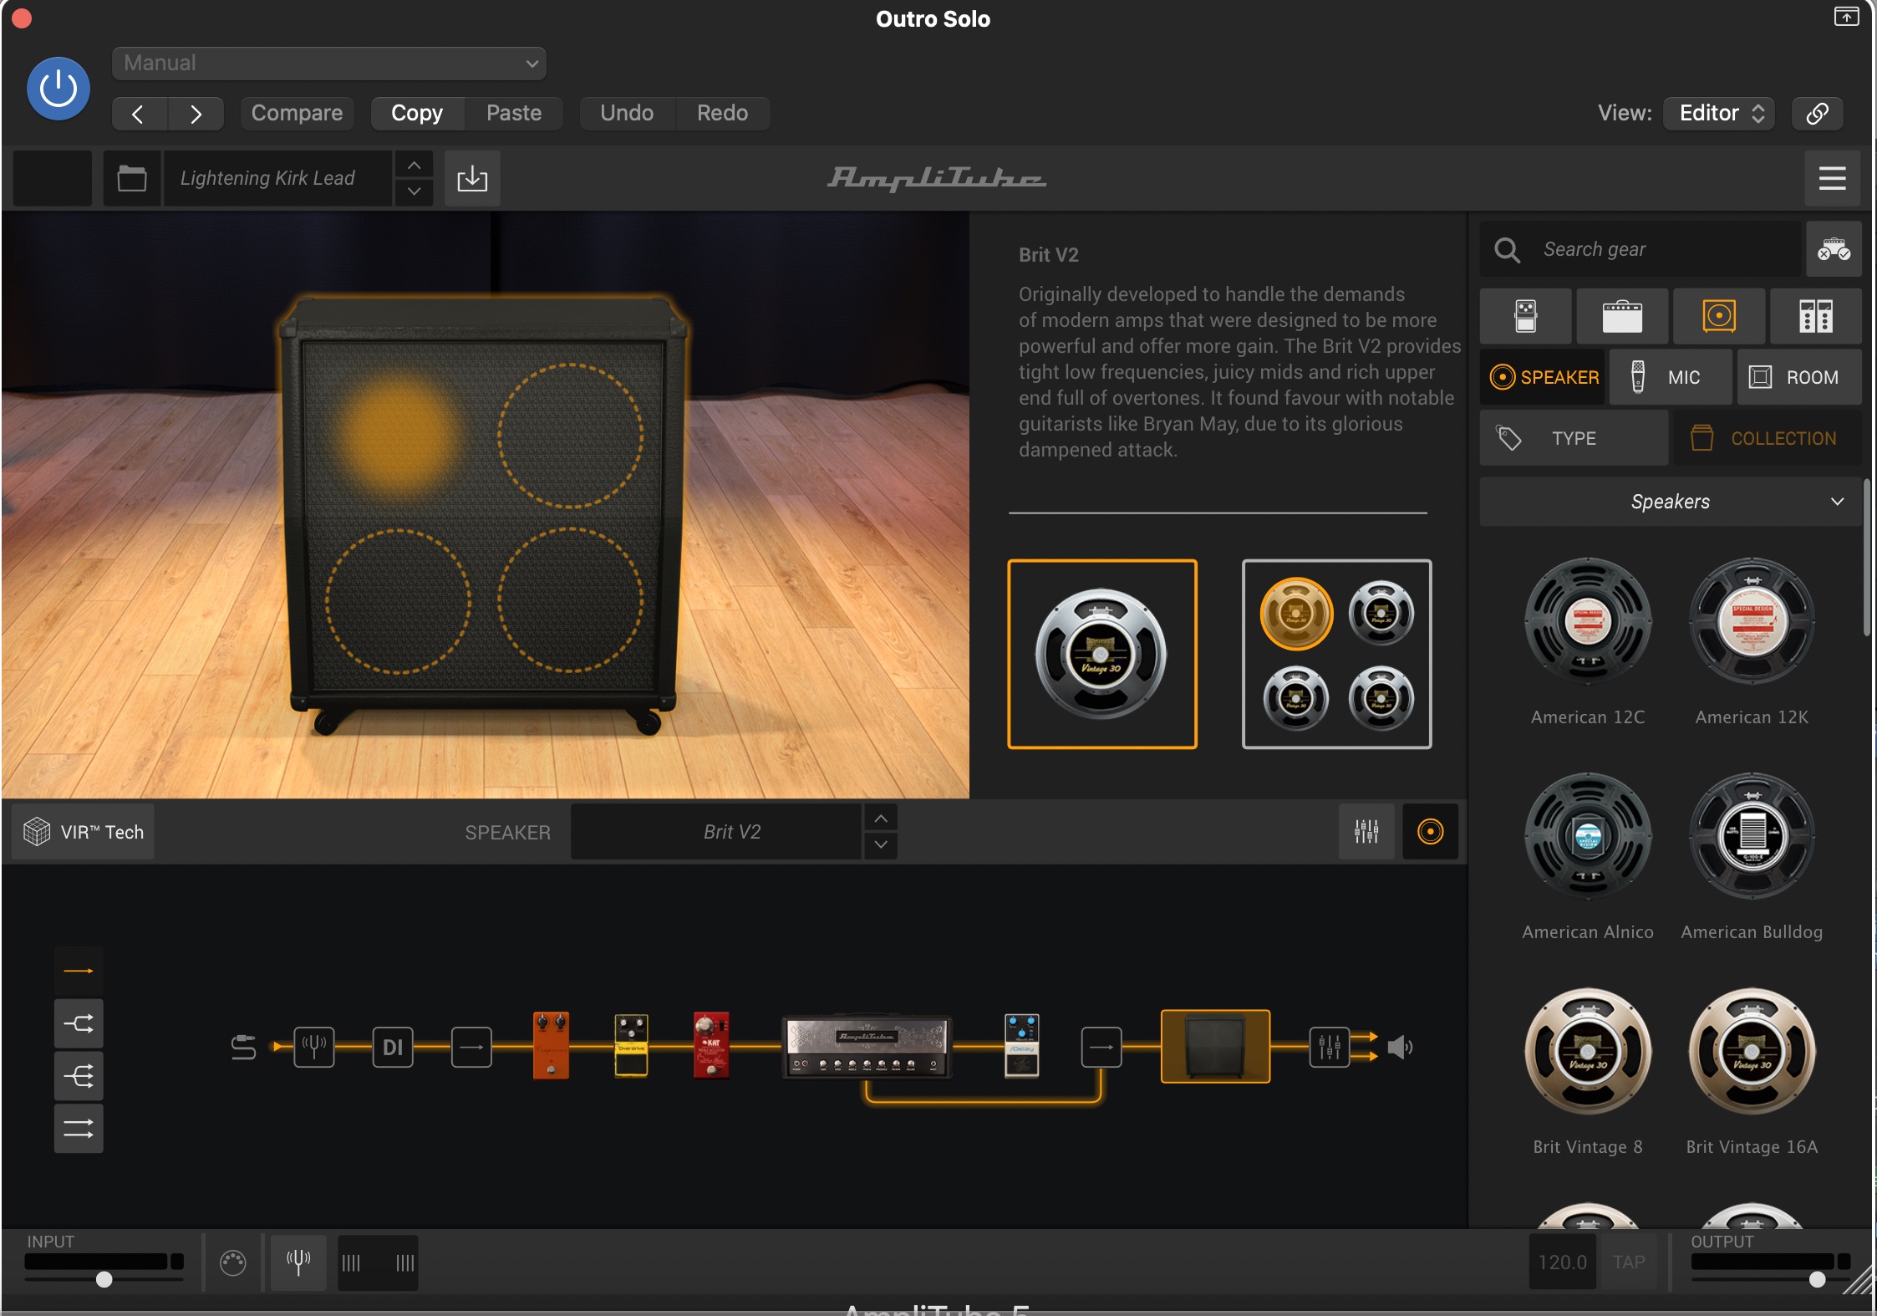Screen dimensions: 1877x1316
Task: Select the rack effects gear category
Action: coord(1816,316)
